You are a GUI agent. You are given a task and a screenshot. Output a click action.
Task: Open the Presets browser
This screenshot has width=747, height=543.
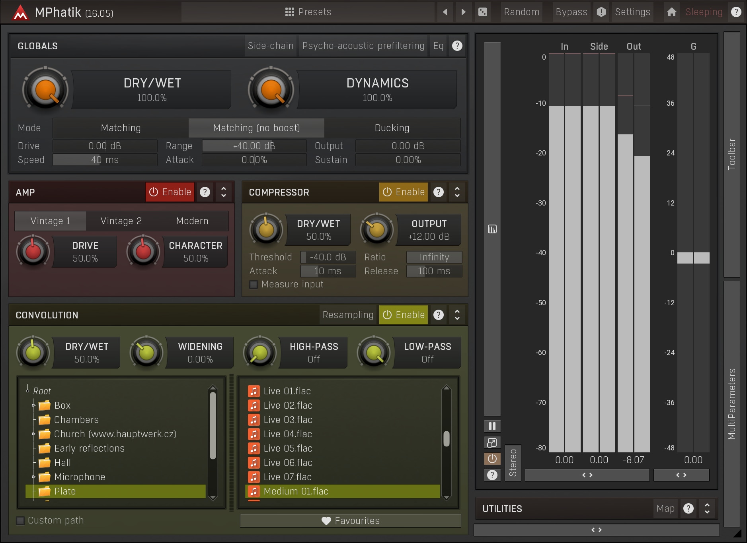pos(308,12)
